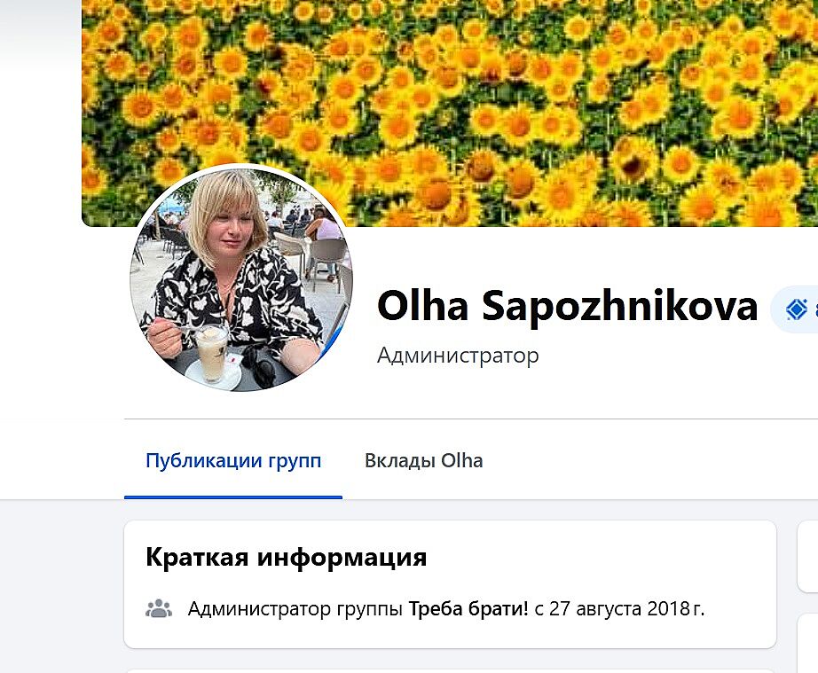The image size is (818, 673).
Task: Click the blue diamond badge icon
Action: (x=796, y=309)
